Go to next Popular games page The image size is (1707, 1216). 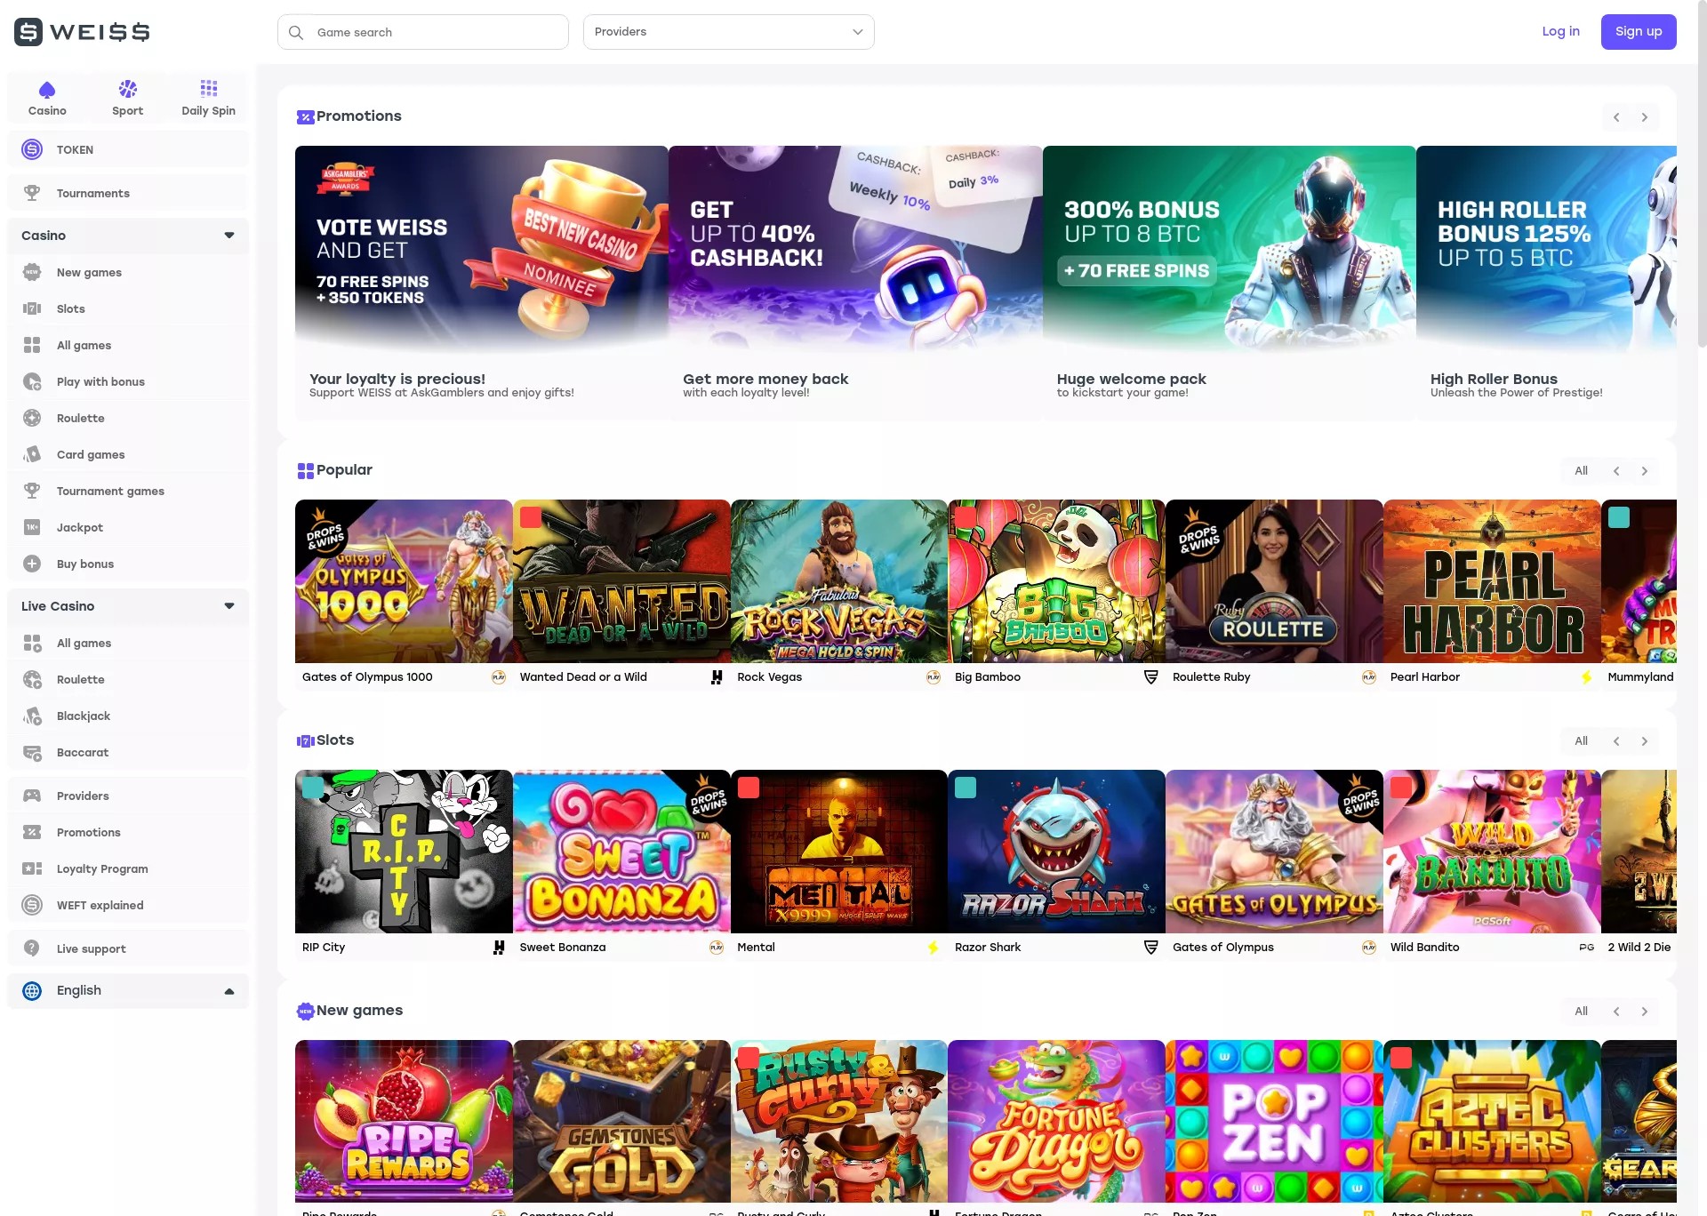click(1645, 471)
